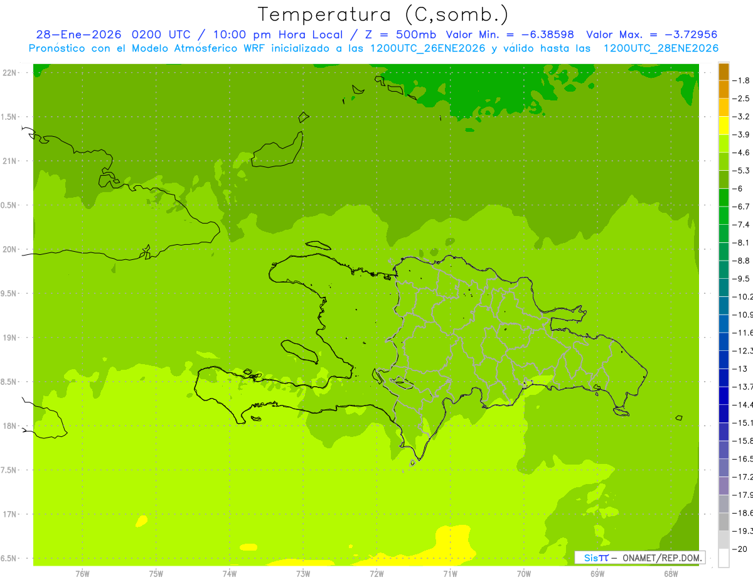Click the 70W longitude label

(524, 573)
